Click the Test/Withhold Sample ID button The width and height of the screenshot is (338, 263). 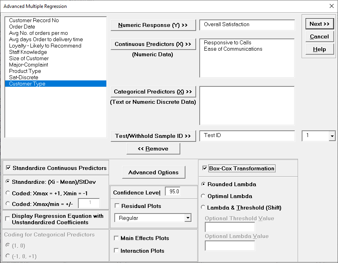click(x=153, y=136)
